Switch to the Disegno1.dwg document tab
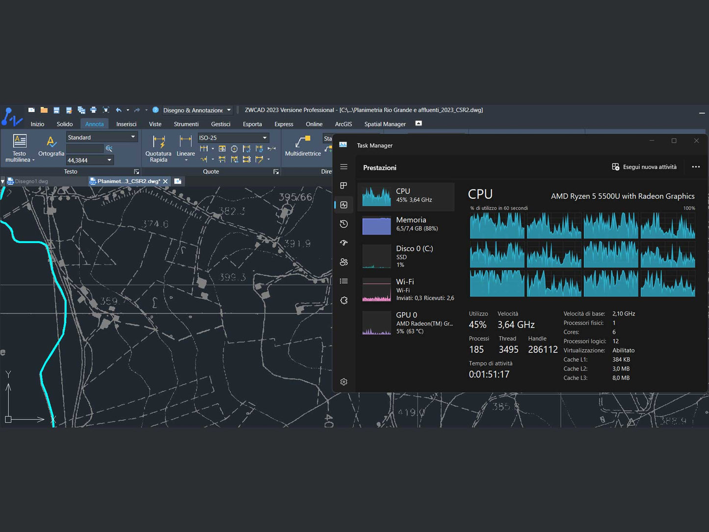The width and height of the screenshot is (709, 532). point(31,181)
